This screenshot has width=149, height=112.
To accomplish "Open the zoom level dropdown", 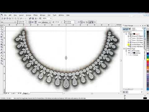I will click(x=51, y=18).
